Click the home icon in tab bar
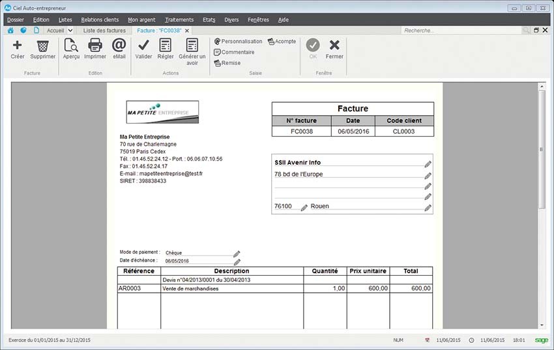 pos(10,31)
